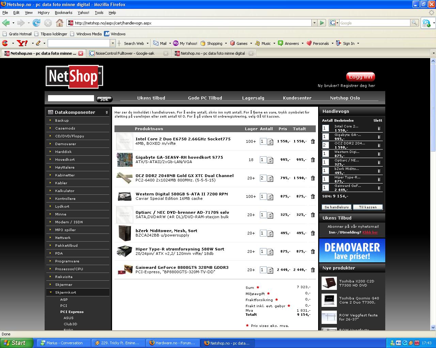The image size is (436, 348).
Task: Refresh quantity for Western Digital 500GB row
Action: (270, 197)
